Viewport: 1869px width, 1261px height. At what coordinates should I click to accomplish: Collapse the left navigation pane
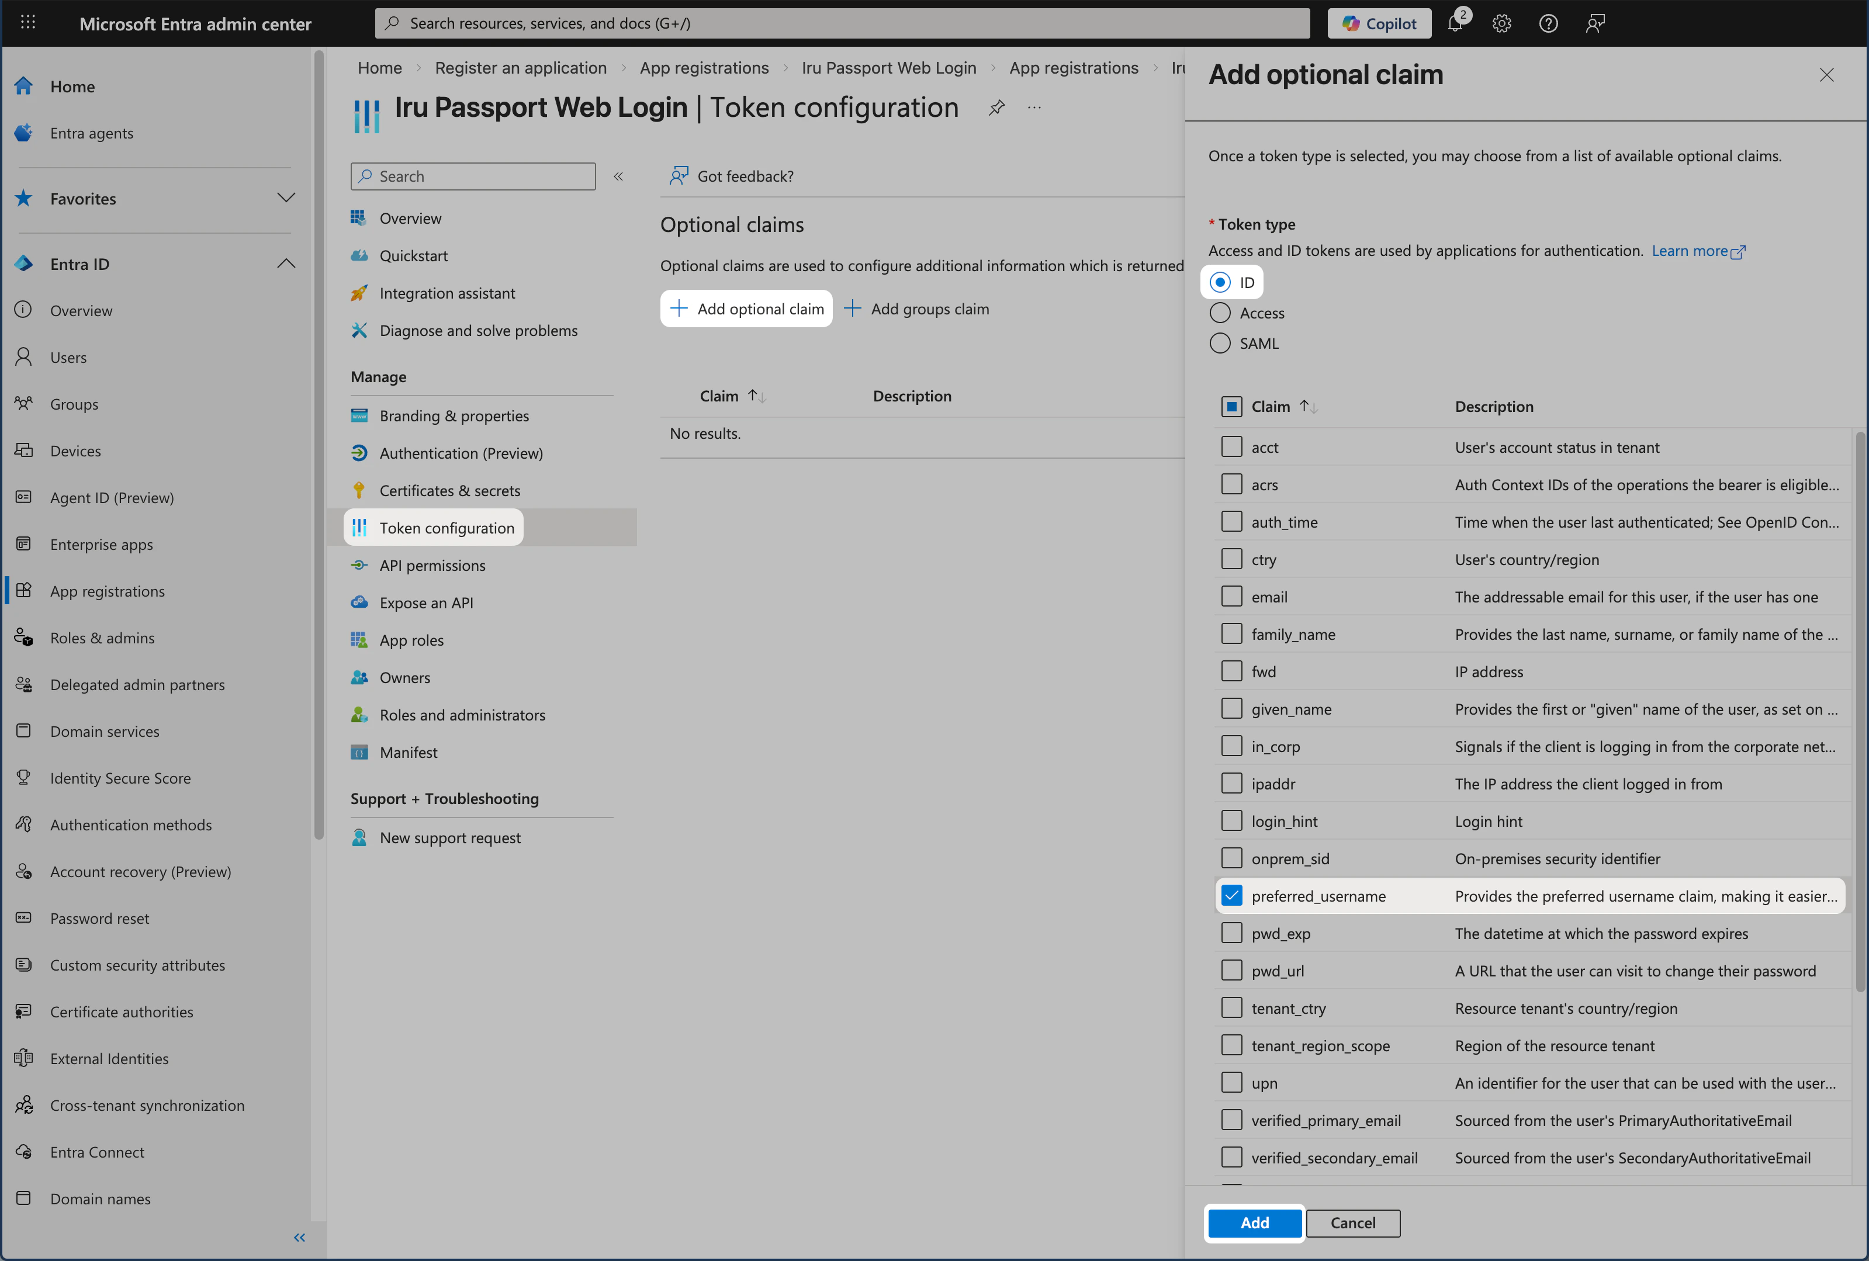click(x=299, y=1238)
